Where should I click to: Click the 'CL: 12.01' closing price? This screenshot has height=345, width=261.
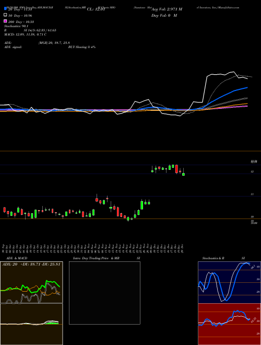96,9
